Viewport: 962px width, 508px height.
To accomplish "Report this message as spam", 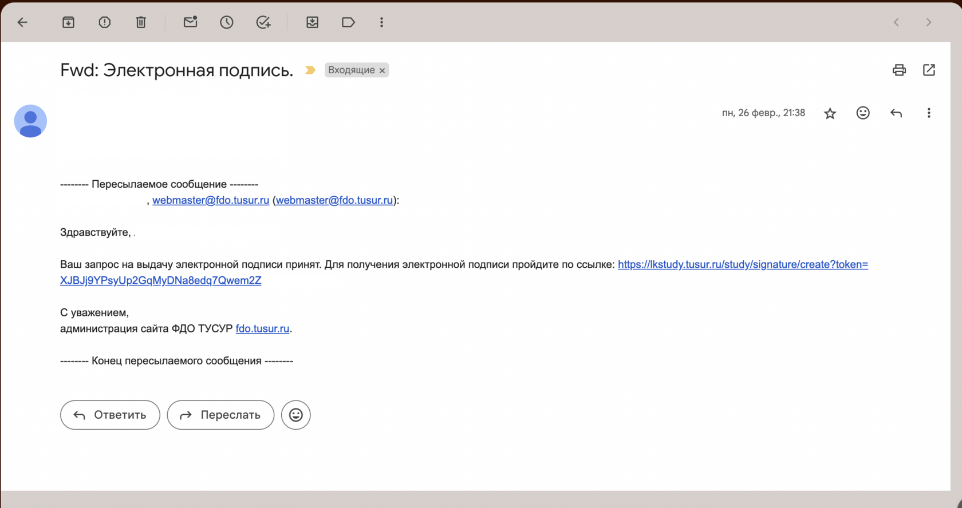I will pos(105,22).
